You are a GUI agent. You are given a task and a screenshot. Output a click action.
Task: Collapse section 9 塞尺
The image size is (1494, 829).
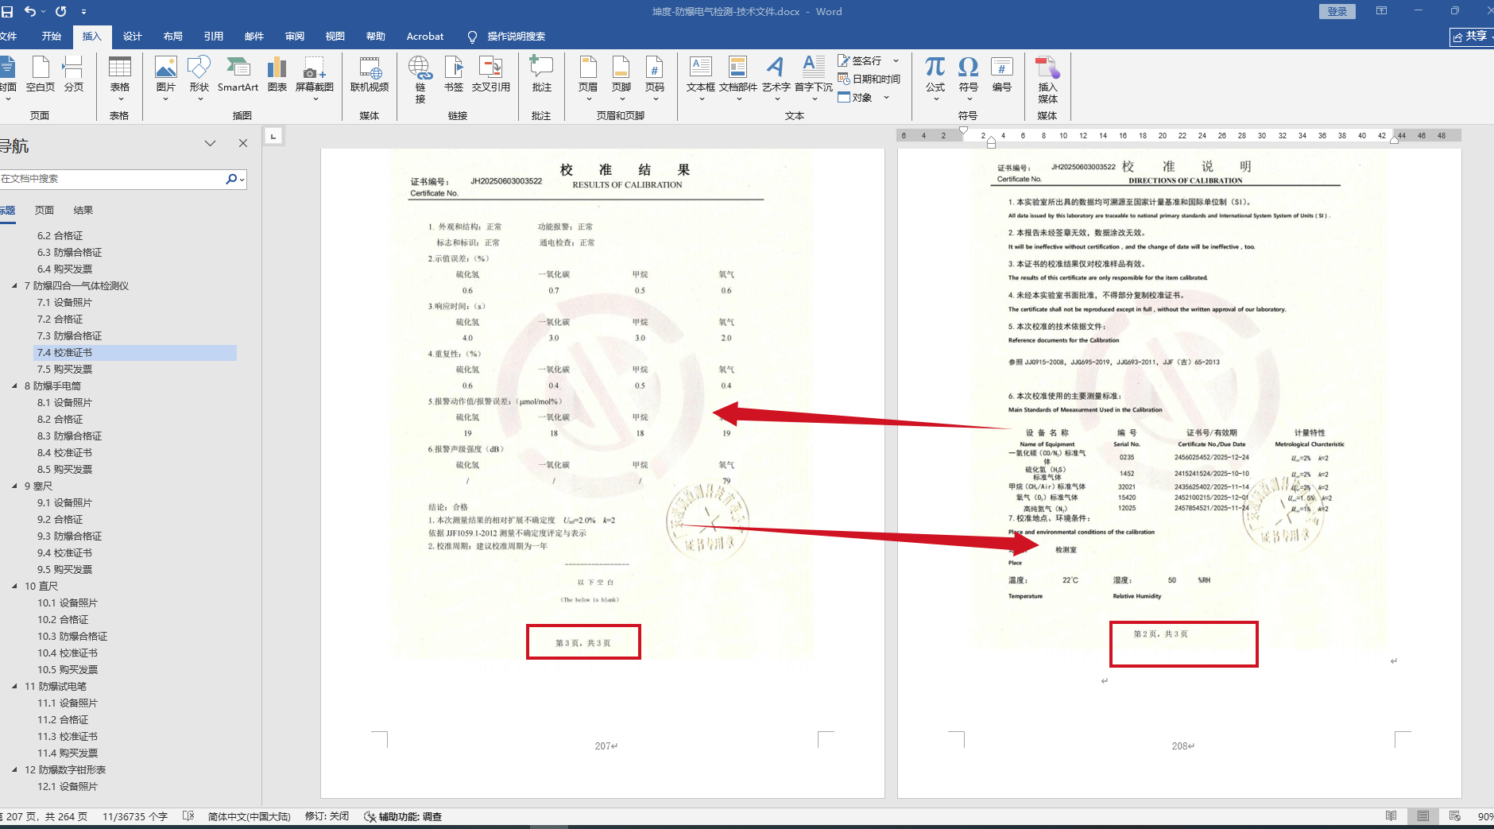tap(15, 486)
